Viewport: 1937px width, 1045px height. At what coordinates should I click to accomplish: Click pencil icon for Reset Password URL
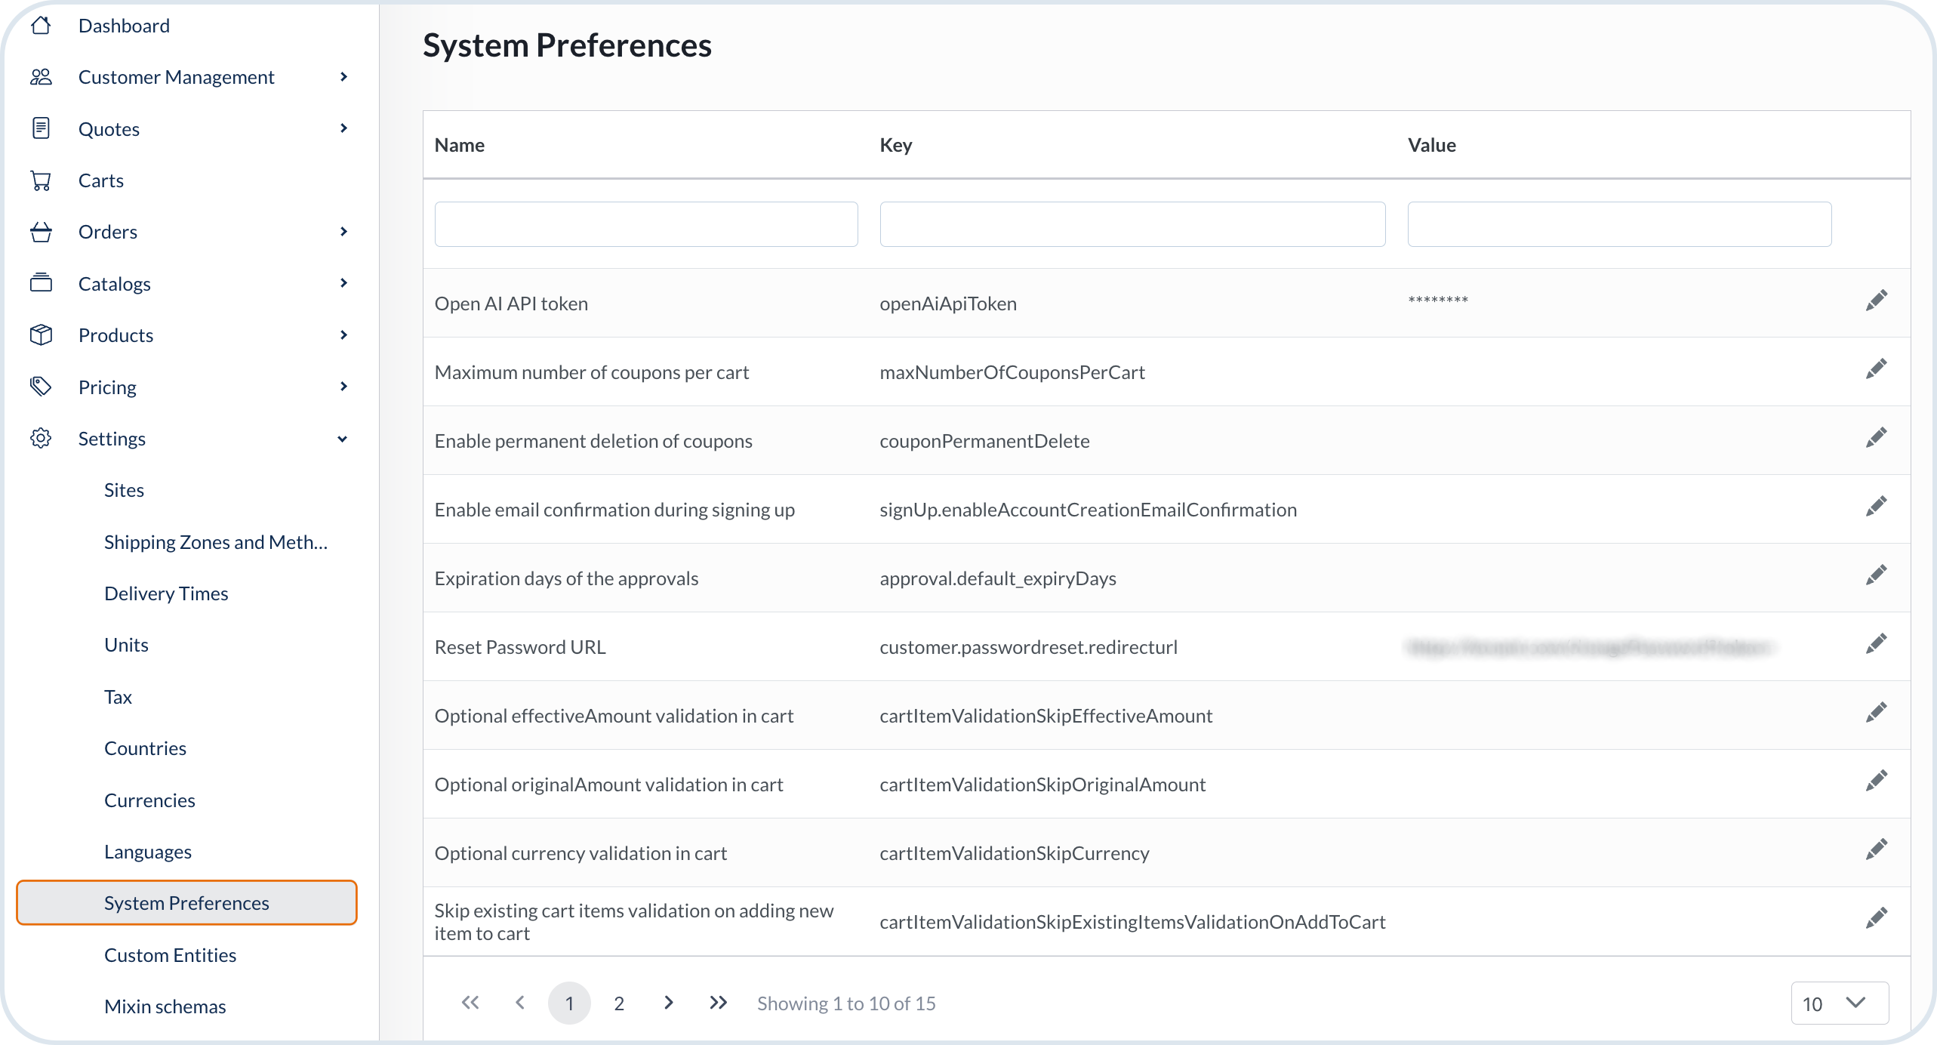click(1876, 644)
